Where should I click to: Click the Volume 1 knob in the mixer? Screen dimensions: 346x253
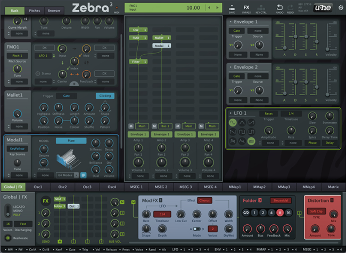click(138, 163)
